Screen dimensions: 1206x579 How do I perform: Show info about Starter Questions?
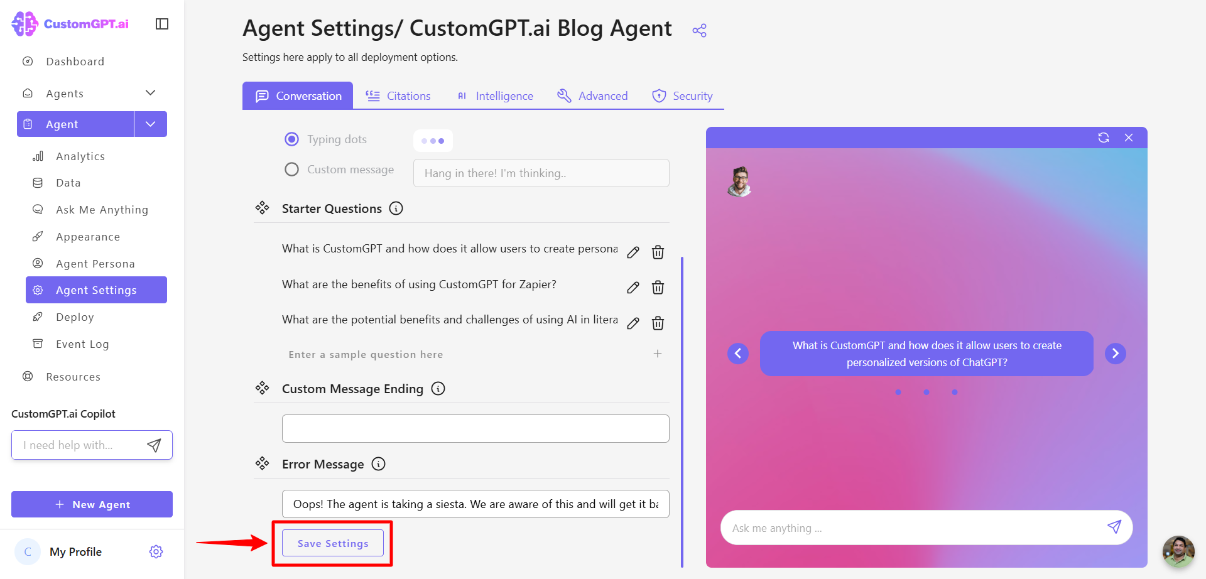[x=396, y=208]
